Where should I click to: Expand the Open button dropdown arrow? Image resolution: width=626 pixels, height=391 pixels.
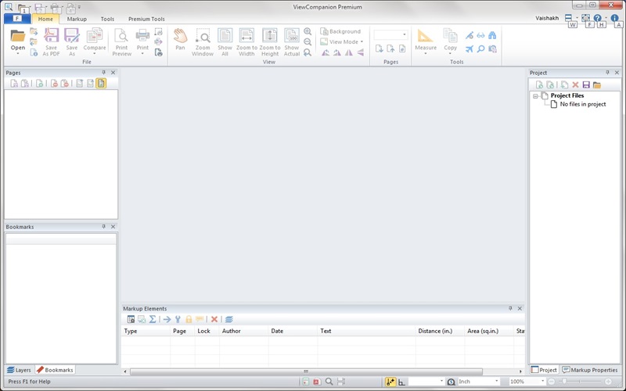point(17,53)
